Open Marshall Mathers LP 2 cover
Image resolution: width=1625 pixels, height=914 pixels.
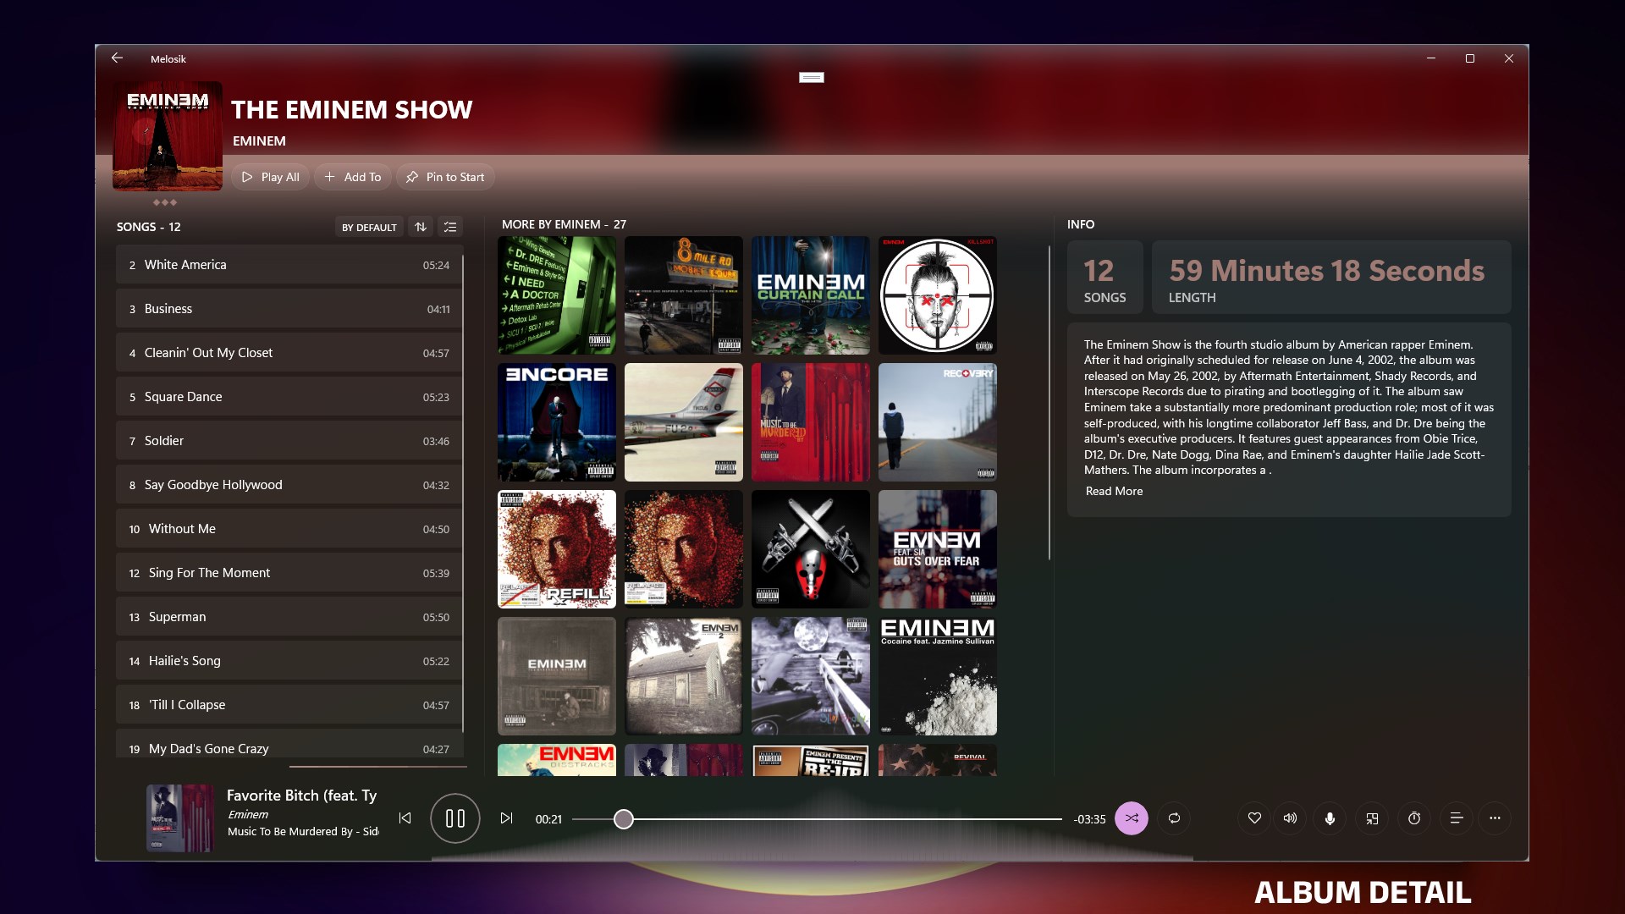coord(684,676)
